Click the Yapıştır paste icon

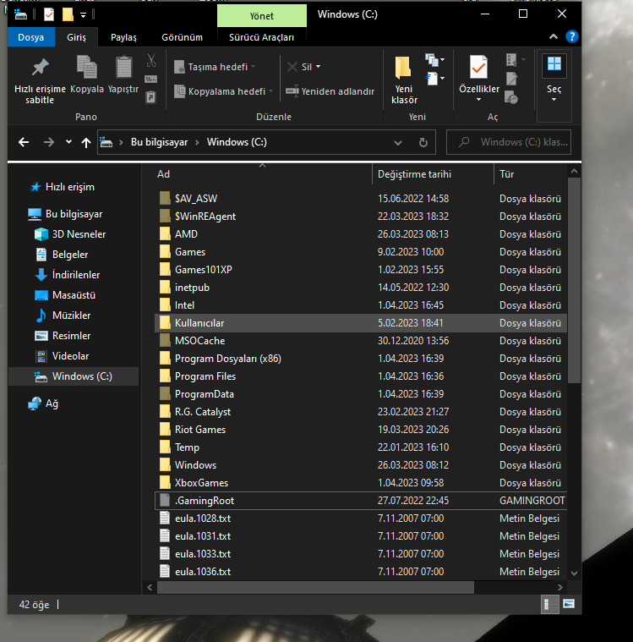[123, 67]
